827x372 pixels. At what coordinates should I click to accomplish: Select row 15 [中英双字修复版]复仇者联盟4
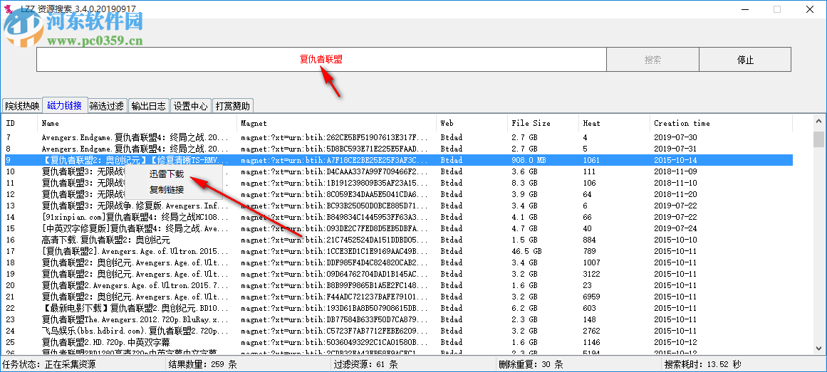(x=399, y=228)
